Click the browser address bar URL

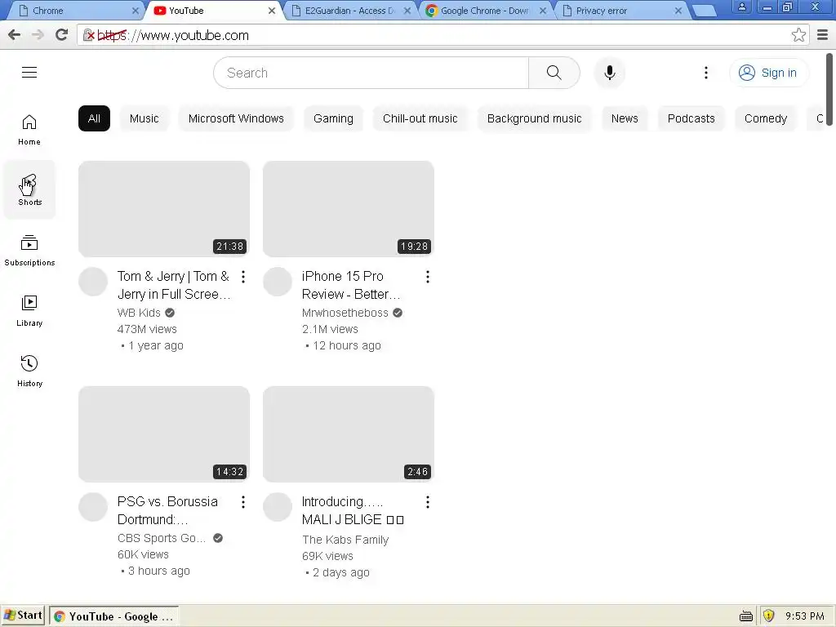coord(173,35)
